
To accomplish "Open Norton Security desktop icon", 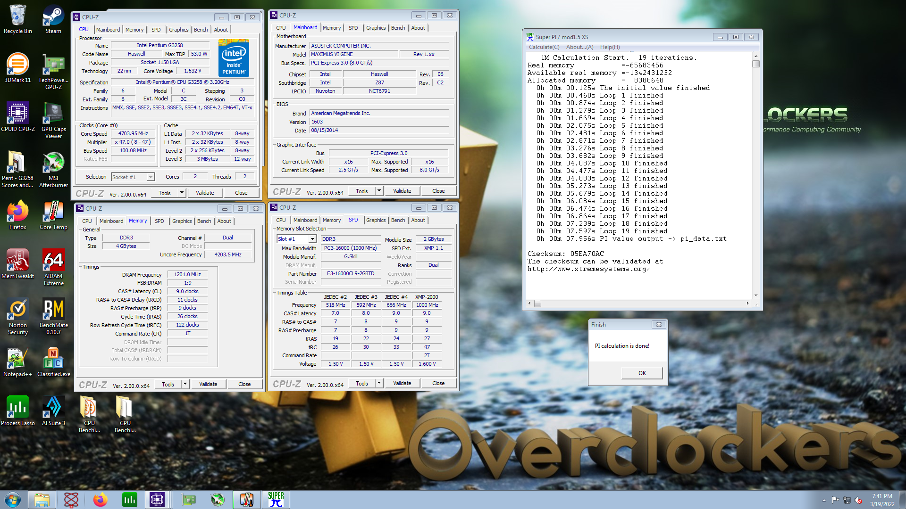I will [x=18, y=317].
